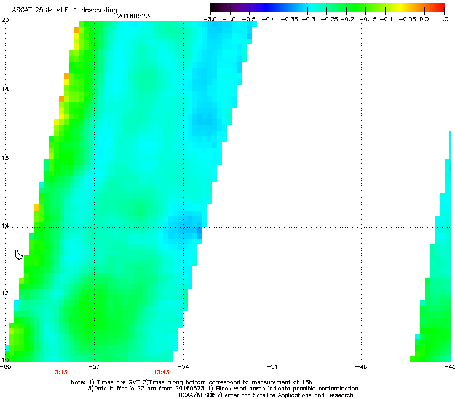Screen dimensions: 455x399
Task: Click the latitude label '10'
Action: click(x=5, y=360)
